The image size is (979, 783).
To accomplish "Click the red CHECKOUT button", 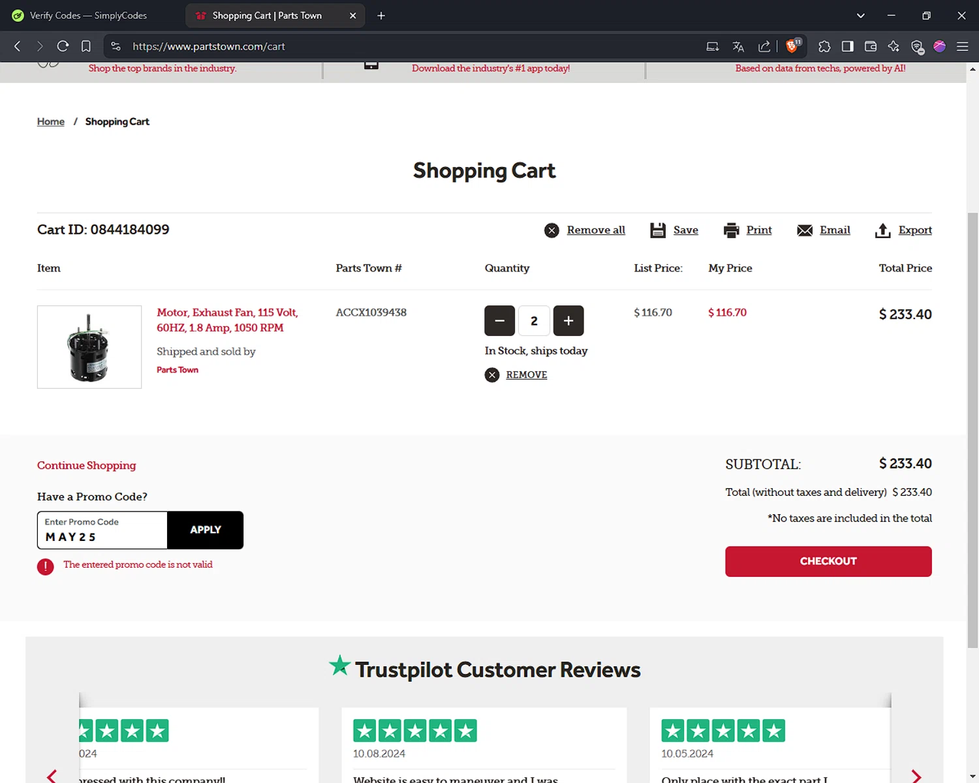I will point(828,561).
